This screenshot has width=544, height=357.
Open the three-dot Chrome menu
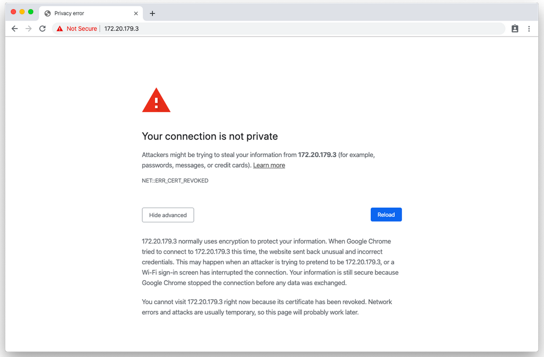[x=529, y=29]
